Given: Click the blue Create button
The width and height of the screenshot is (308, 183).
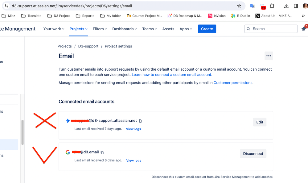Looking at the screenshot, I should [207, 29].
